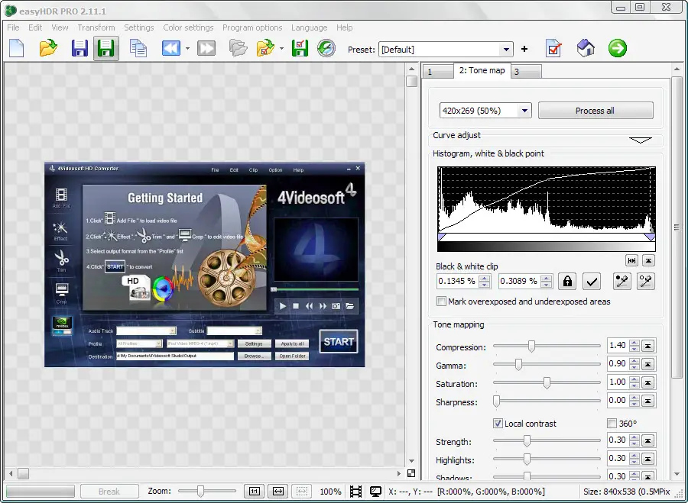
Task: Uncheck the Local contrast checkbox
Action: (498, 424)
